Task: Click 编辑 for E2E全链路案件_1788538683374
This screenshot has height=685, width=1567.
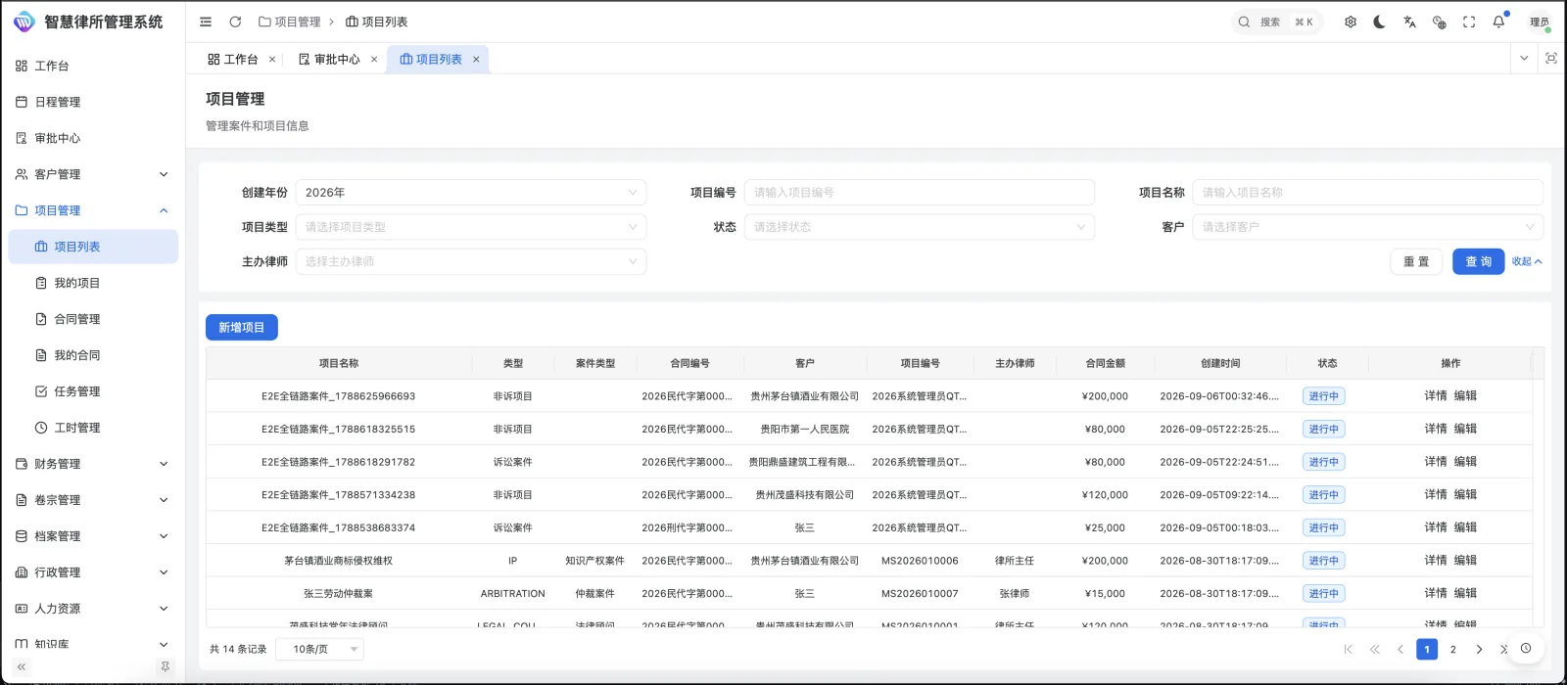Action: pyautogui.click(x=1465, y=527)
